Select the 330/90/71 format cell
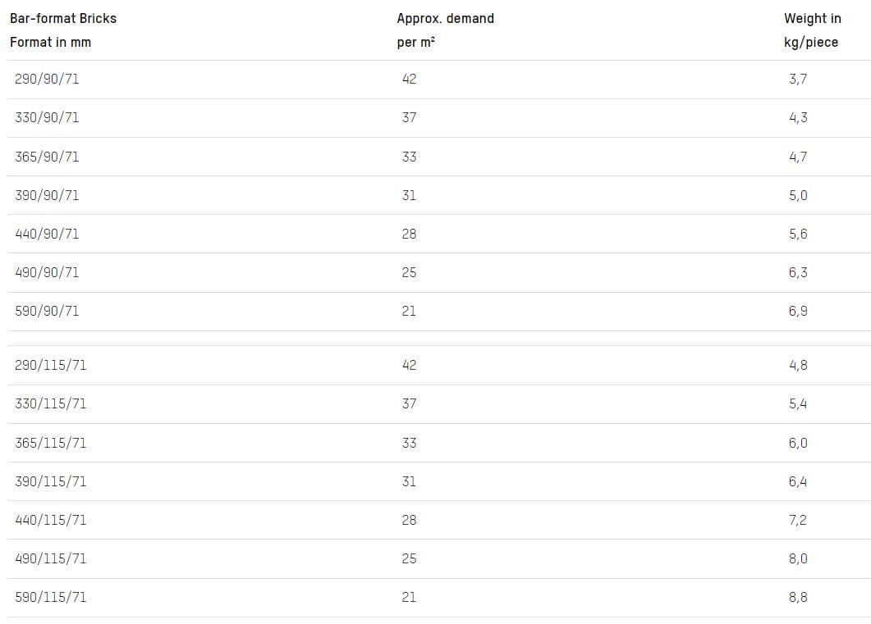The width and height of the screenshot is (871, 624). (47, 117)
